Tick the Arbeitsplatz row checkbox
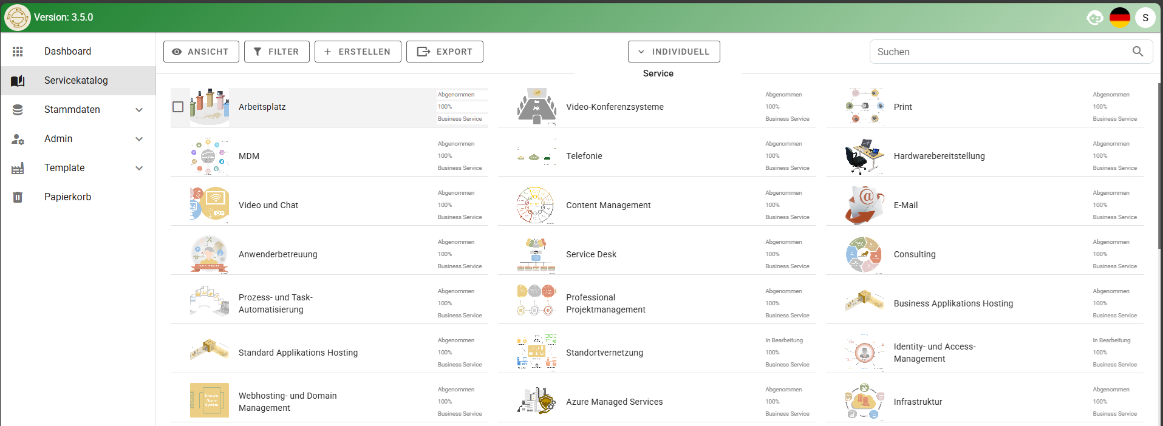This screenshot has width=1163, height=426. click(x=178, y=107)
